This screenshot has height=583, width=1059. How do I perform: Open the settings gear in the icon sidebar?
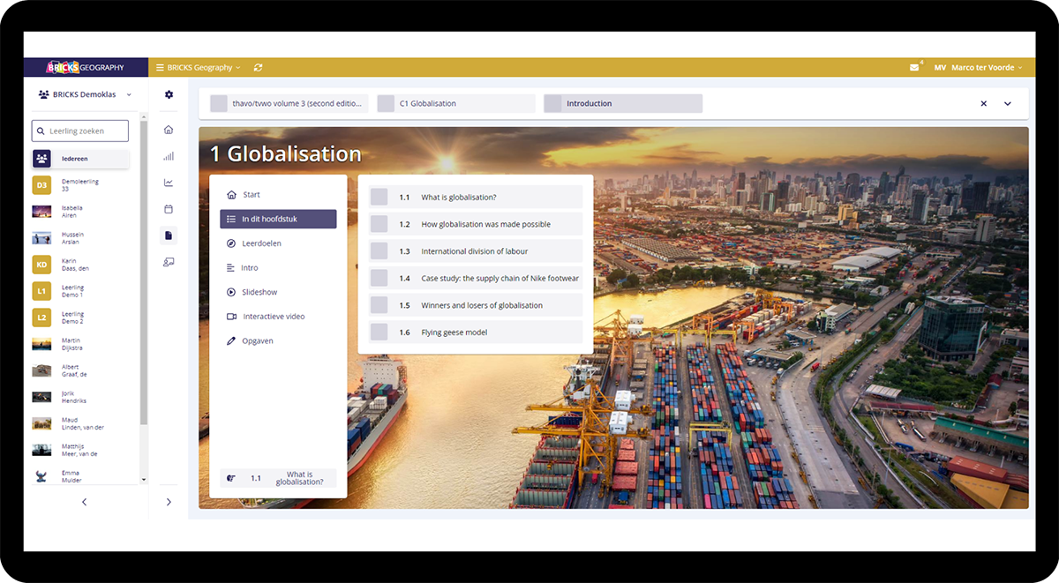click(169, 94)
